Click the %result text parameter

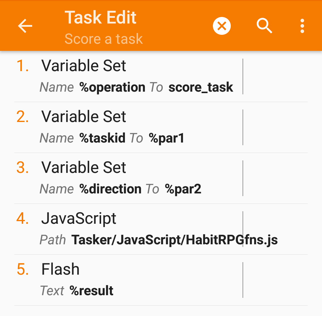pos(92,291)
